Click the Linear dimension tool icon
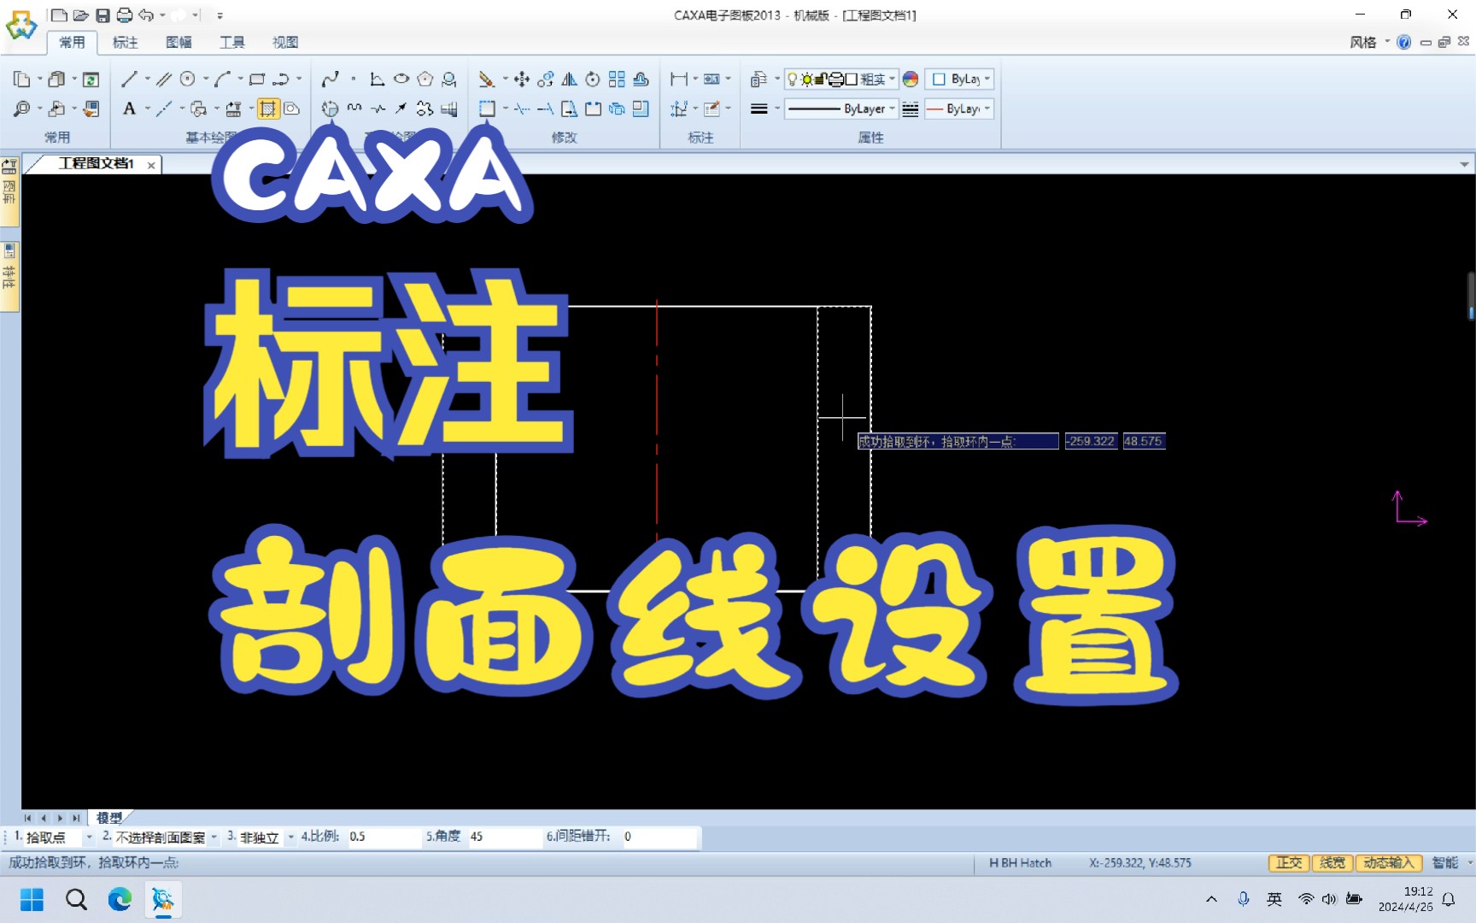The width and height of the screenshot is (1476, 923). 678,79
